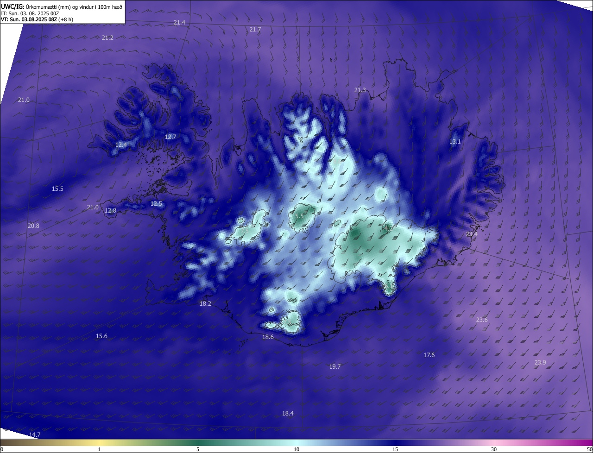Click the 1 tick on the color scale
Viewport: 593px width, 453px height.
[99, 449]
